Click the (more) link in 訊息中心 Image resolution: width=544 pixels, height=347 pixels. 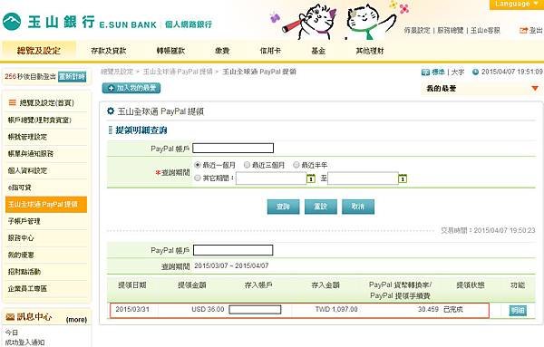76,319
